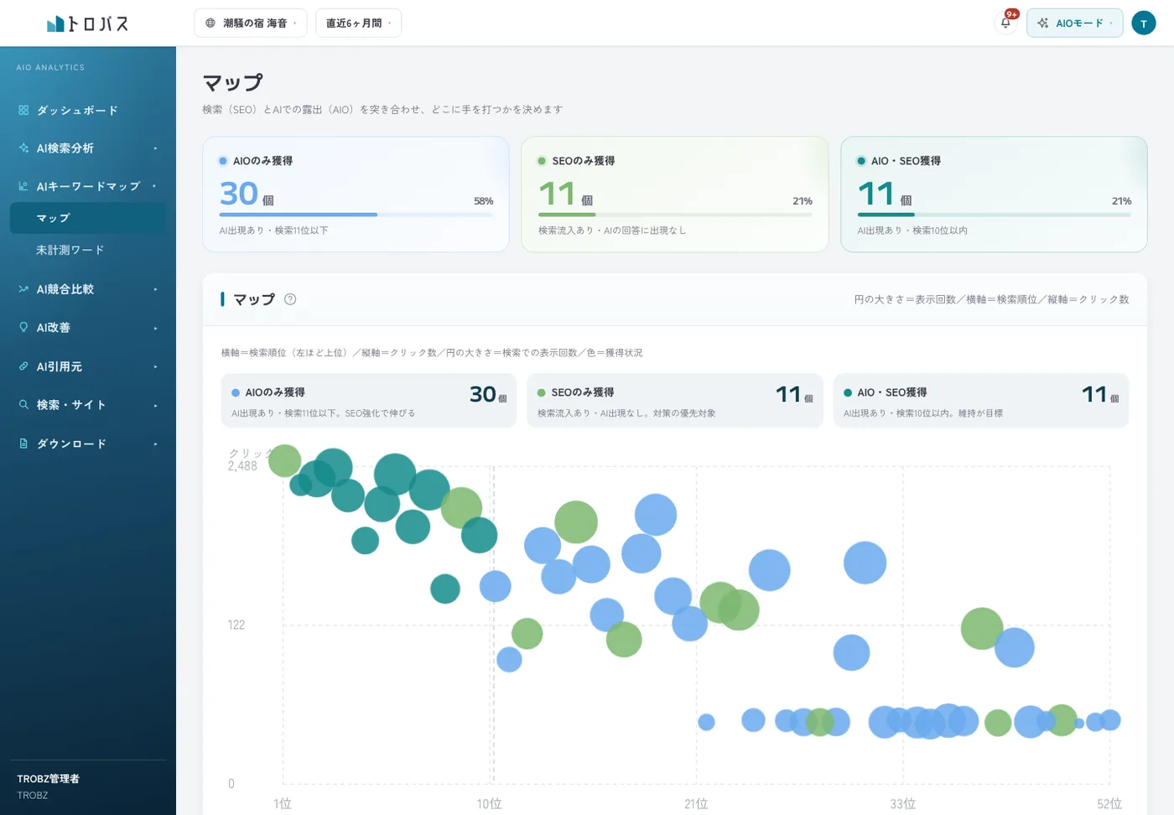The image size is (1174, 815).
Task: Click the SEOのみ獲得 21% progress bar
Action: pyautogui.click(x=675, y=215)
